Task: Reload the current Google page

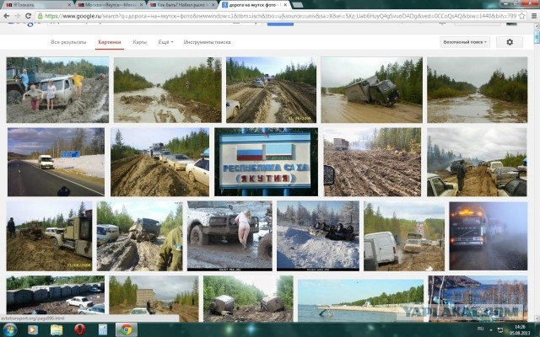Action: pos(28,16)
